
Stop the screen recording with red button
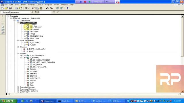85,2
